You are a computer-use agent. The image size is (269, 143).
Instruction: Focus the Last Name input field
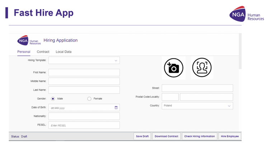[x=84, y=90]
